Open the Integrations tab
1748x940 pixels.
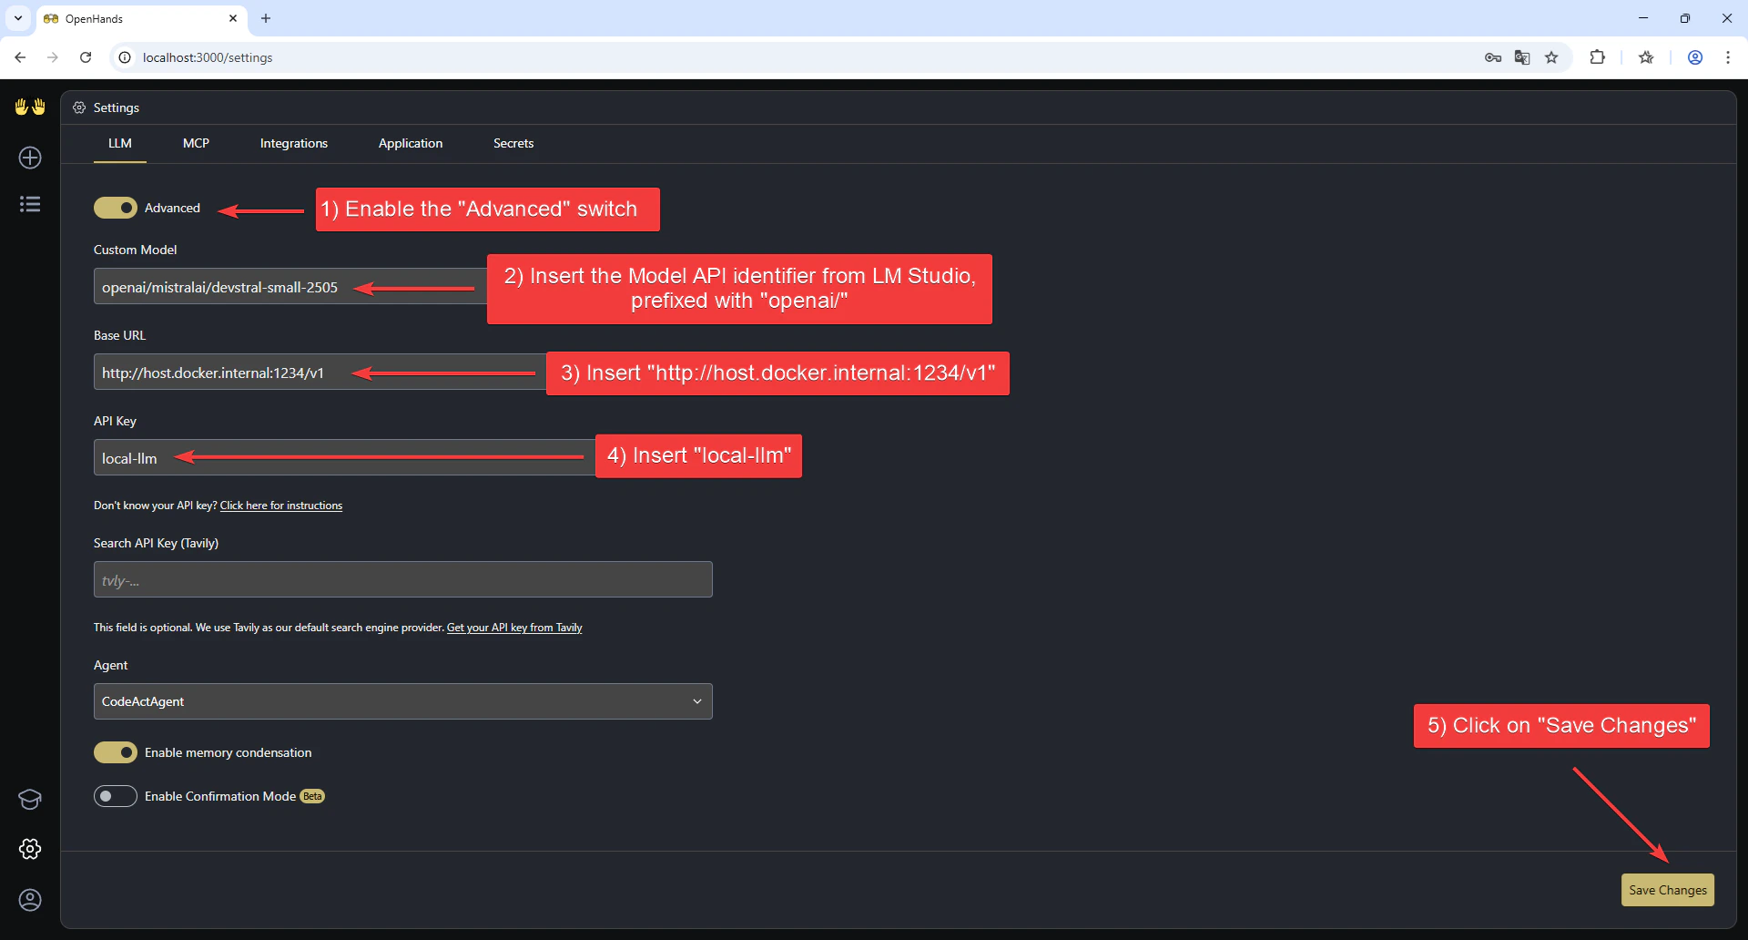click(x=294, y=143)
